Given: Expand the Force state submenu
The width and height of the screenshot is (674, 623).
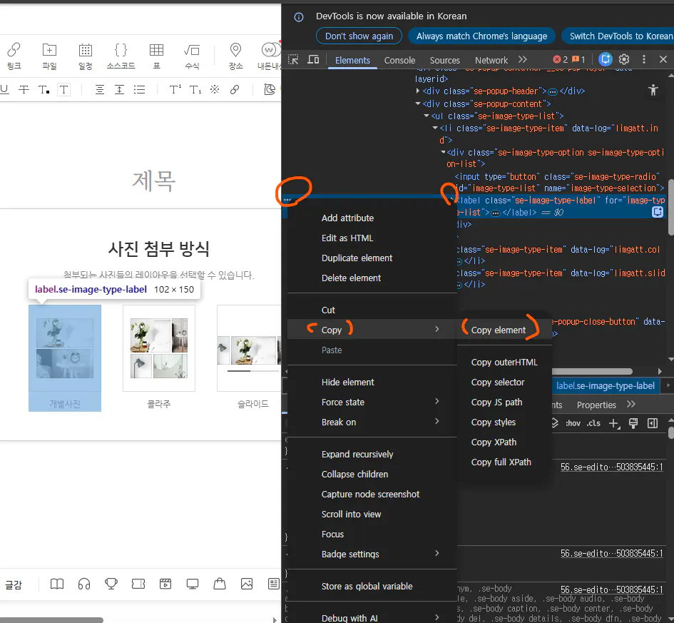Looking at the screenshot, I should (436, 401).
